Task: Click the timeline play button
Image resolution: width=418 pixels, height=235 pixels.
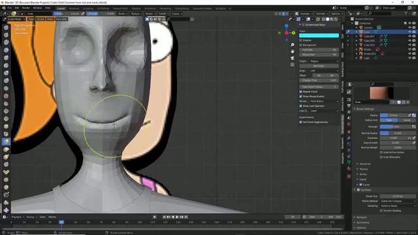Action: [177, 217]
